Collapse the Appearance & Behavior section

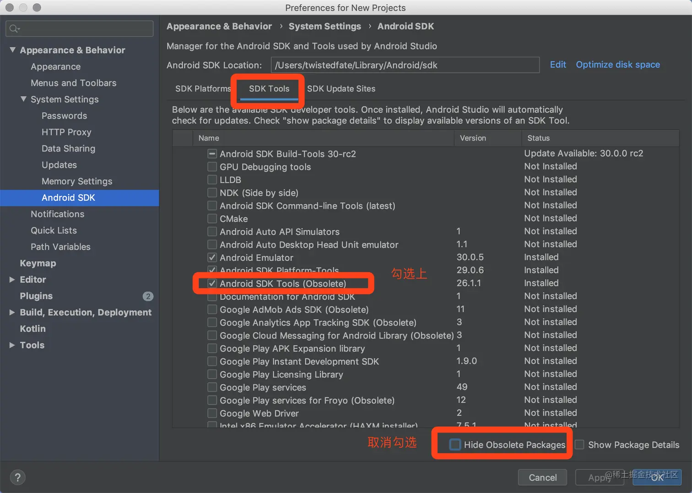point(13,50)
